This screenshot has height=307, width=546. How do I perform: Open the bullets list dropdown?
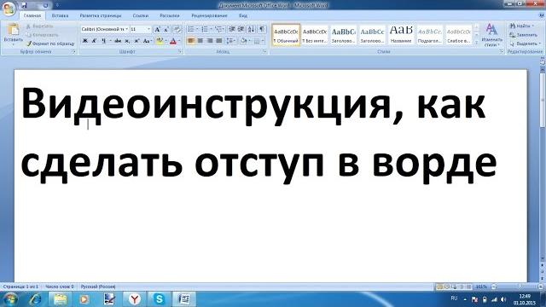(x=197, y=29)
